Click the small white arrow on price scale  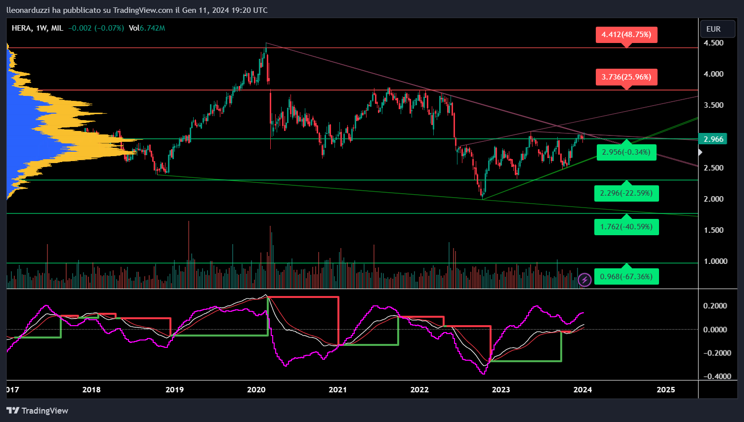tap(700, 152)
